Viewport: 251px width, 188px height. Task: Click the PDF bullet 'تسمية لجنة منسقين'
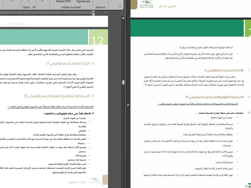[224, 162]
